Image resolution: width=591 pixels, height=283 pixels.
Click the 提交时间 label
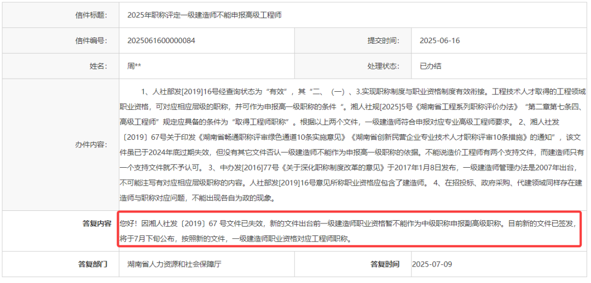pos(383,40)
